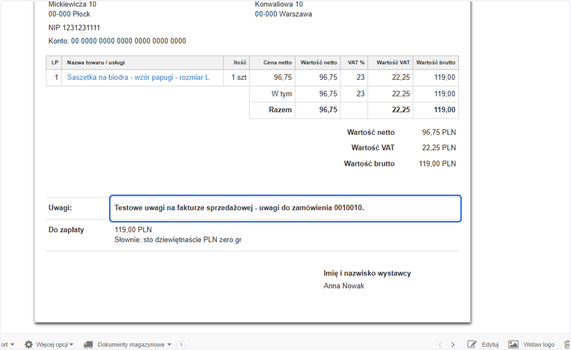Open the Więcej opcji dropdown
This screenshot has height=350, width=571.
point(55,344)
